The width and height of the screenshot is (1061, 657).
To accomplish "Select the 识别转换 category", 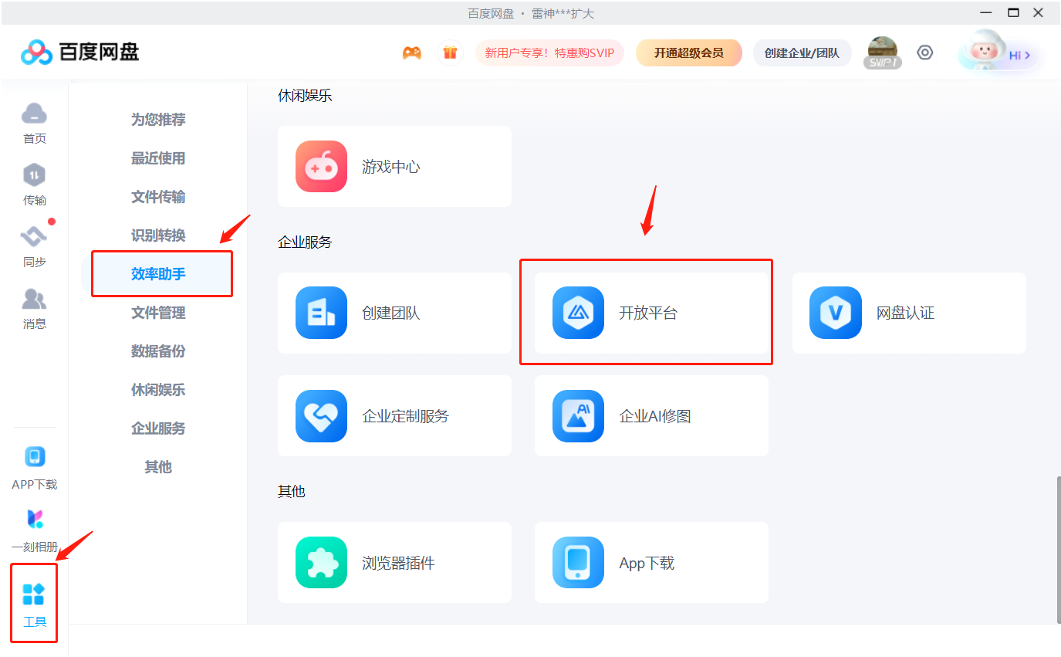I will 158,235.
